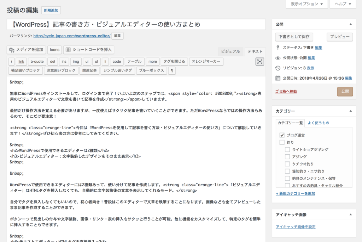
Task: Select the カテゴリー一覧 tab
Action: (290, 123)
